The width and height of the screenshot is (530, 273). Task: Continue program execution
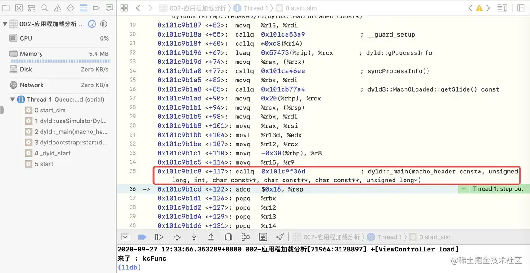click(x=159, y=237)
